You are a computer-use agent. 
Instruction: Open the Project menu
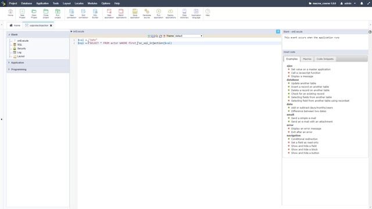13,3
